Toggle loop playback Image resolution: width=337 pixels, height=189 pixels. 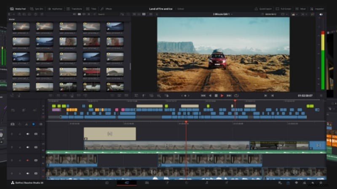coord(236,96)
